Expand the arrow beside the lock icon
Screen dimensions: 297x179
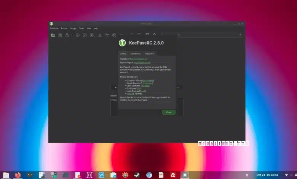[x=72, y=35]
